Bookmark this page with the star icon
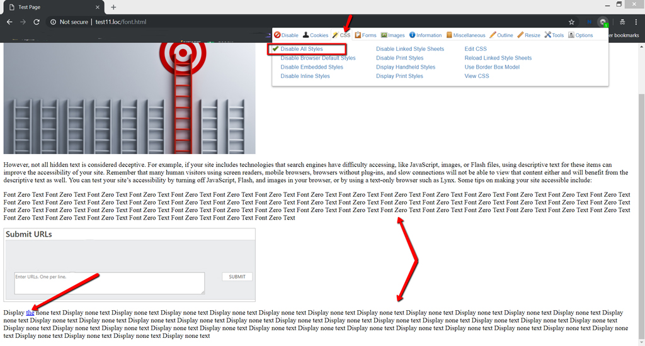Screen dimensions: 645x346 571,22
